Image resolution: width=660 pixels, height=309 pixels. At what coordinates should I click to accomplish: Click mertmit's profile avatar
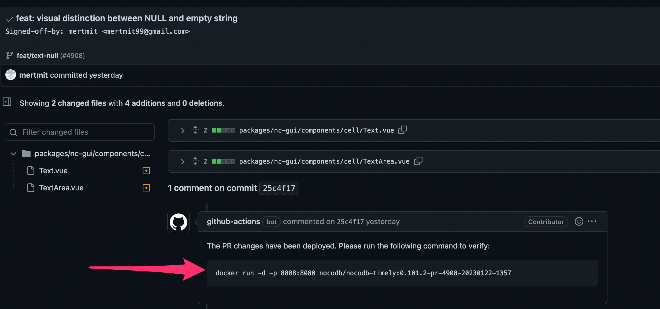click(x=11, y=75)
